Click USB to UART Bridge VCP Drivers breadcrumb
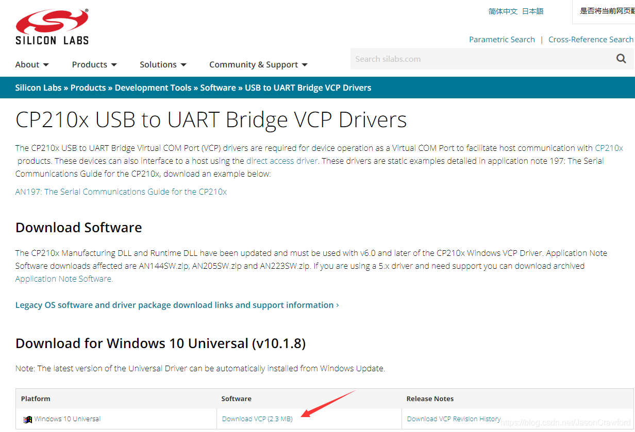 pos(308,88)
